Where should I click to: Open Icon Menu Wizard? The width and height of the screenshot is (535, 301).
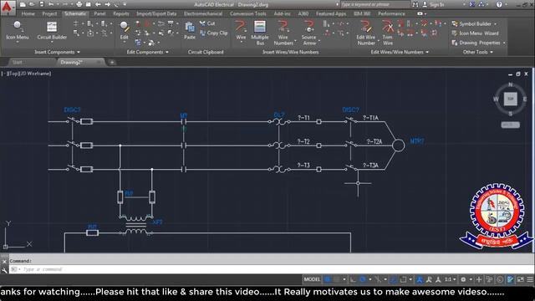475,33
